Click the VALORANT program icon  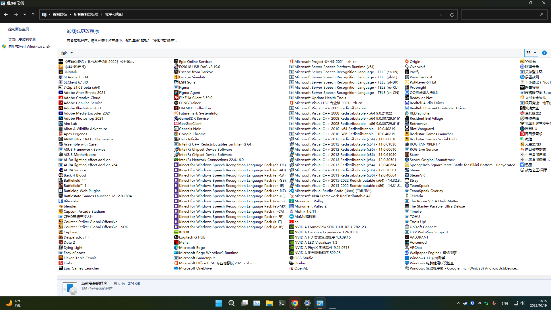(x=407, y=237)
